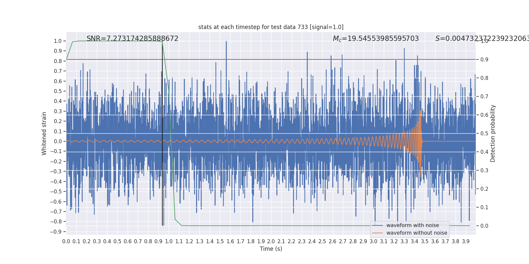Select the 'Time (s)' x-axis label
The image size is (529, 264).
tap(271, 249)
